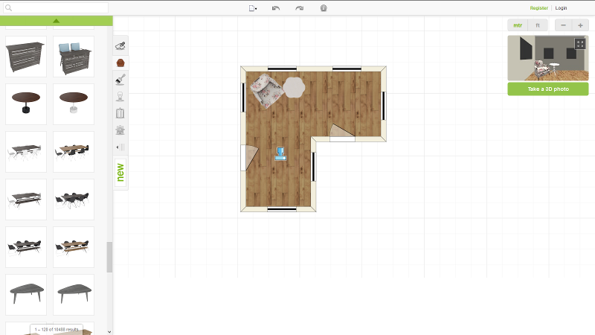Select the room construction tool icon

120,46
